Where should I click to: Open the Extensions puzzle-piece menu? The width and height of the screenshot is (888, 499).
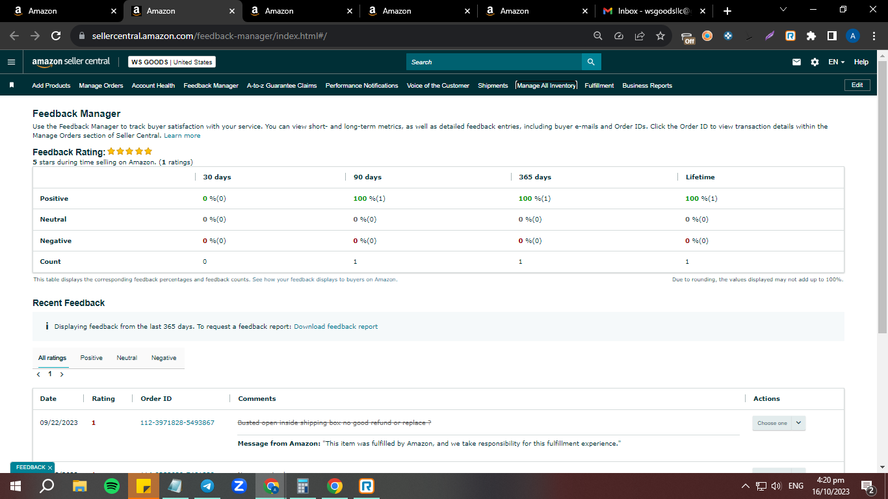(x=811, y=36)
